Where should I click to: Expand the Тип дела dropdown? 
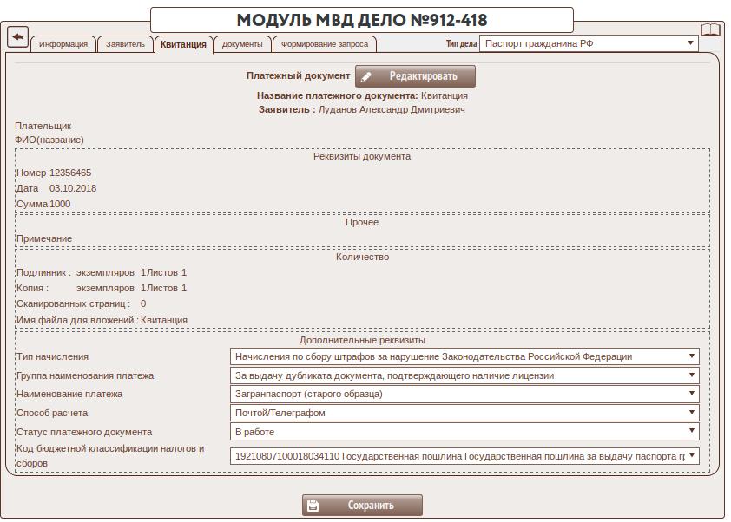pyautogui.click(x=589, y=43)
